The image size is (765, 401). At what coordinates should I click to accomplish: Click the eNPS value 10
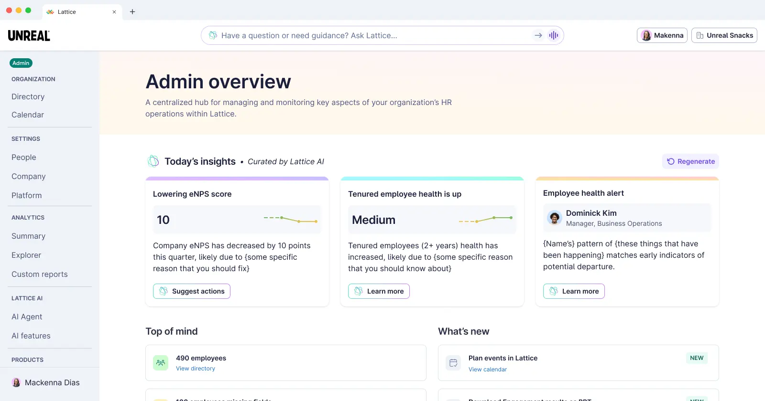pyautogui.click(x=163, y=220)
